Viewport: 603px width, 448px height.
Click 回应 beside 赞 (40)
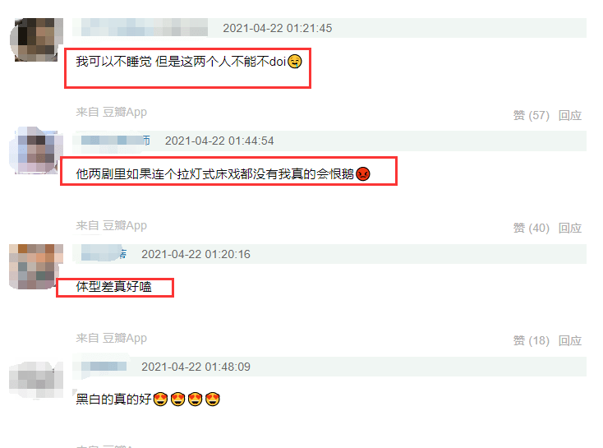click(570, 229)
